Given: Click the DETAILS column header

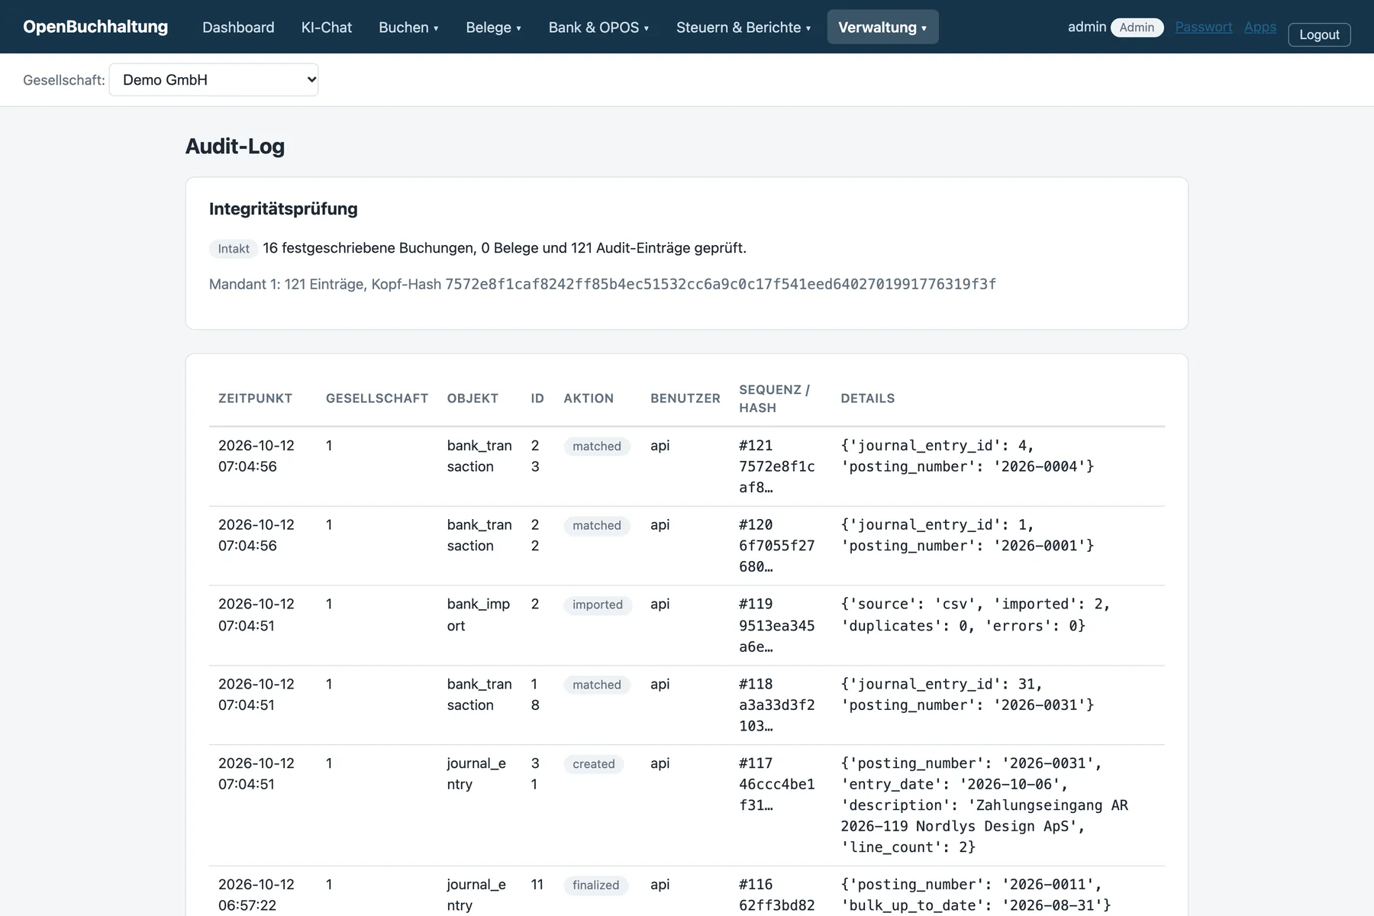Looking at the screenshot, I should (x=868, y=398).
